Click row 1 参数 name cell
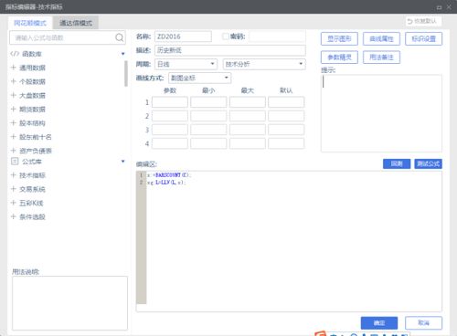The image size is (457, 336). [170, 102]
